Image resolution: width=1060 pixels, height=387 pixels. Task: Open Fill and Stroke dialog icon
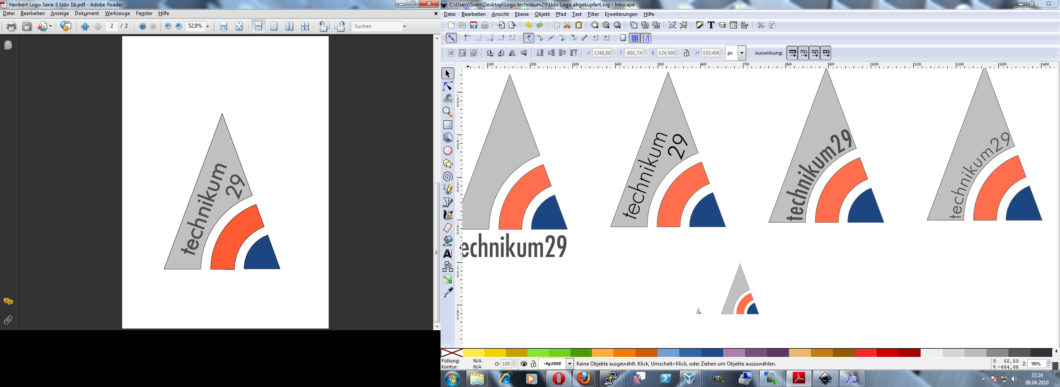pyautogui.click(x=700, y=25)
